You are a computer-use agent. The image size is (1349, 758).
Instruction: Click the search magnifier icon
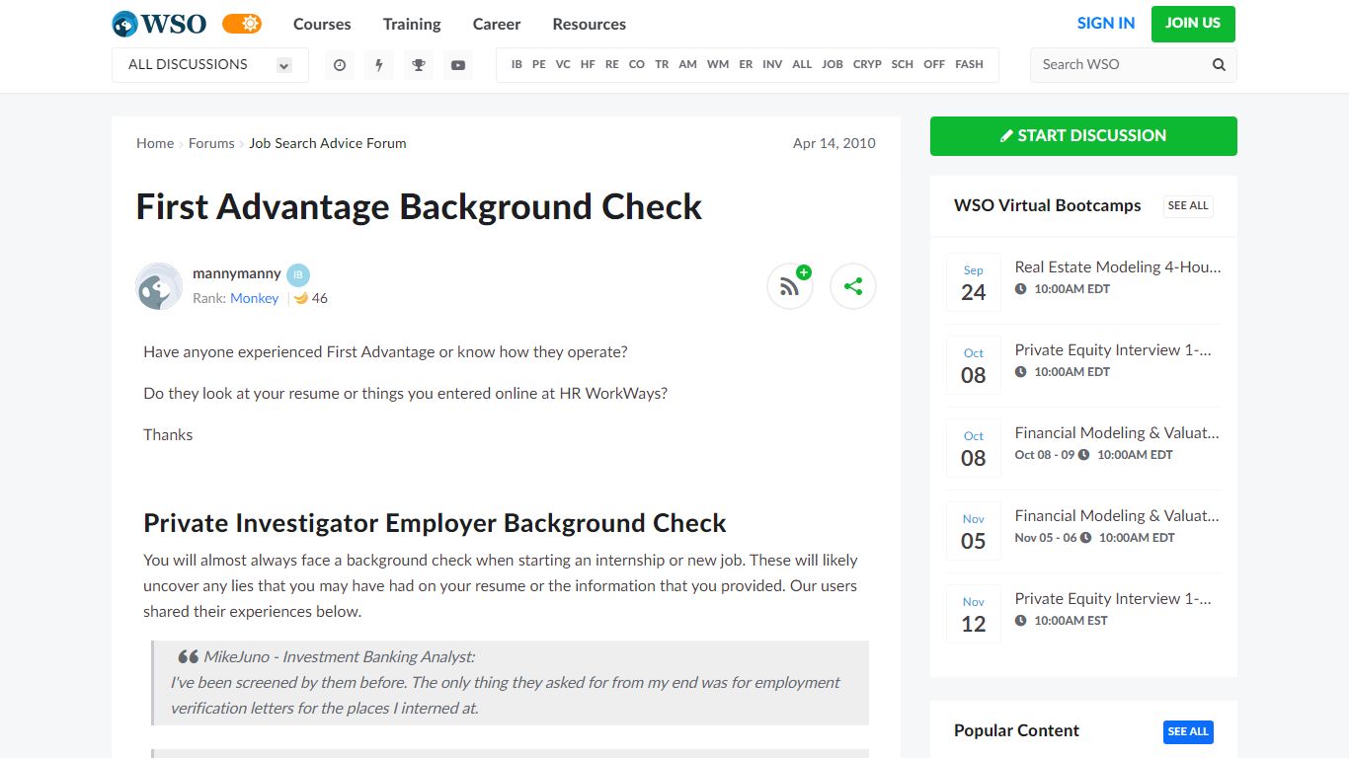pyautogui.click(x=1219, y=65)
